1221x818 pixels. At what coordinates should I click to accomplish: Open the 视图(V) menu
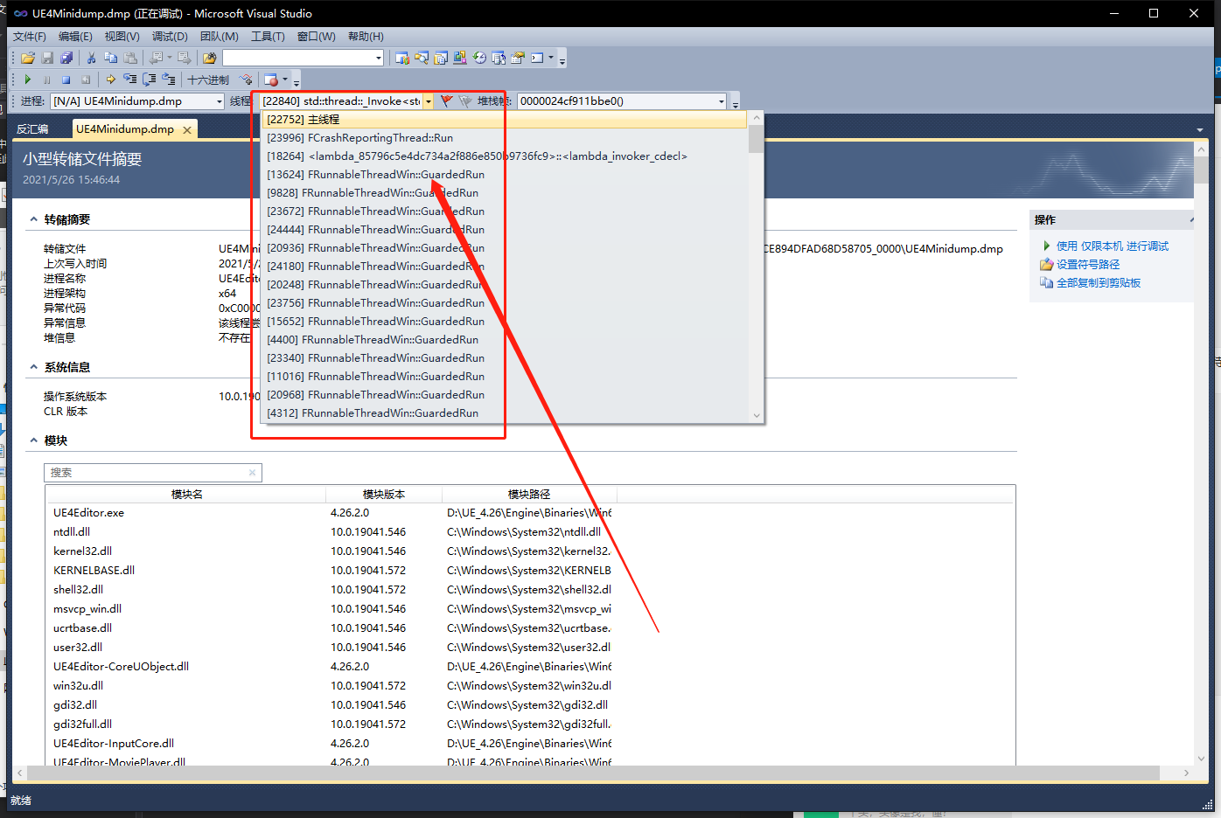[x=122, y=36]
